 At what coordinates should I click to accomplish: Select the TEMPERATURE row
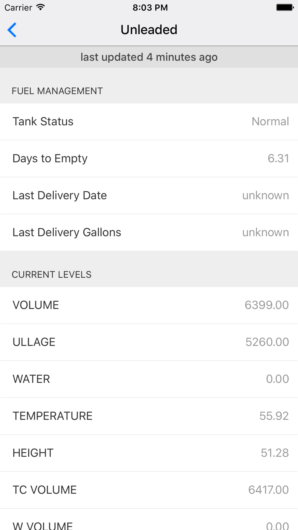pyautogui.click(x=149, y=416)
